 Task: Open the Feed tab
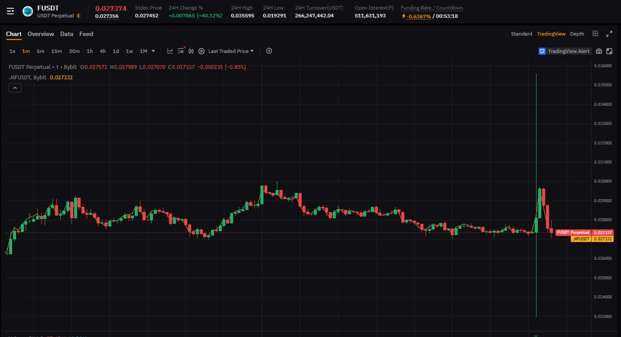point(86,34)
